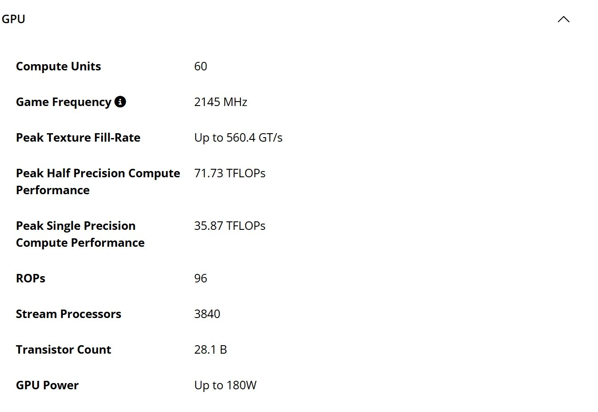598x412 pixels.
Task: Click the 3840 stream processors value
Action: click(x=207, y=314)
